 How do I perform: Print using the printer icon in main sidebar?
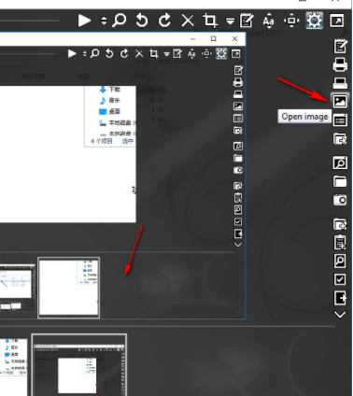pos(340,64)
